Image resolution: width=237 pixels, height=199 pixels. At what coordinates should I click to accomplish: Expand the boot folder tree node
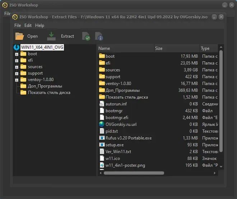[17, 54]
